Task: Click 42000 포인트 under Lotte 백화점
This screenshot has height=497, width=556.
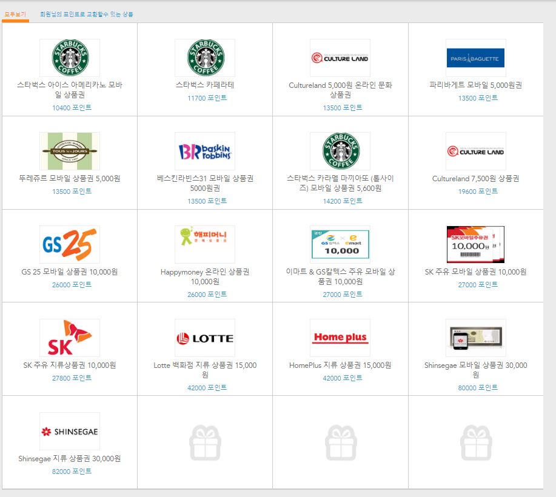Action: click(207, 387)
